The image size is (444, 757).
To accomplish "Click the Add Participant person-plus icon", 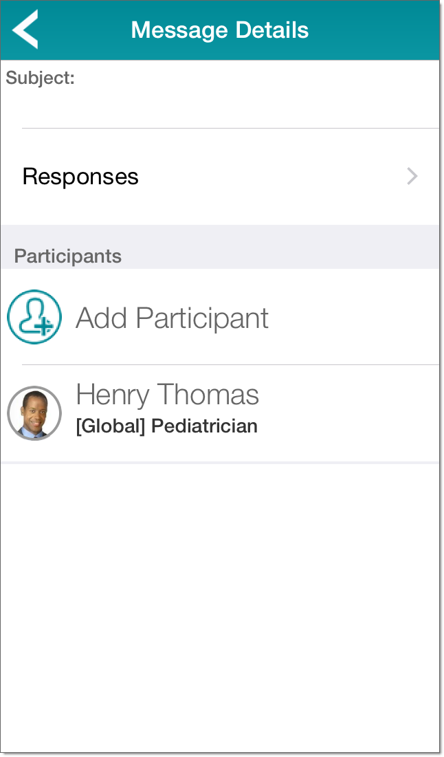I will (x=34, y=317).
